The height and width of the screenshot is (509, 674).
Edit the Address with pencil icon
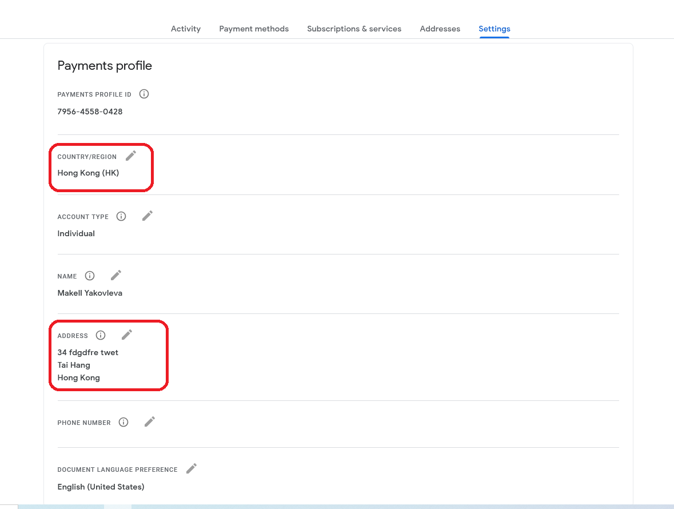[127, 335]
